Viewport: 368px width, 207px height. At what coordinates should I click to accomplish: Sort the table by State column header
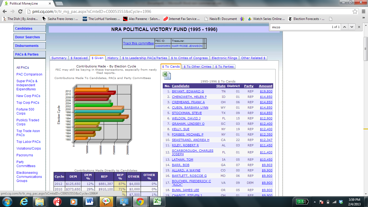click(221, 86)
